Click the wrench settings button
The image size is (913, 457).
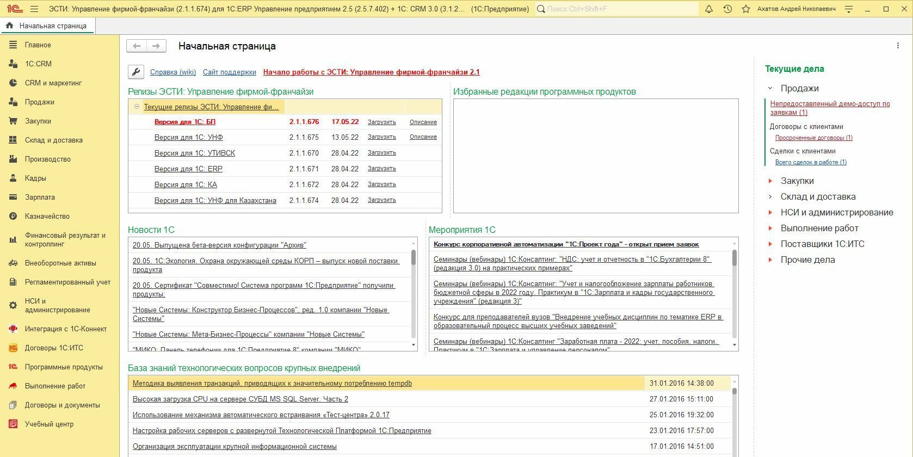pyautogui.click(x=136, y=72)
